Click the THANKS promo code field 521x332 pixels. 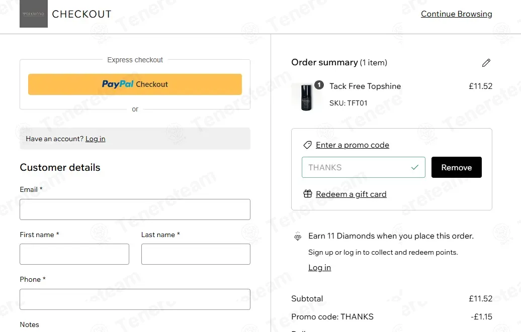363,167
